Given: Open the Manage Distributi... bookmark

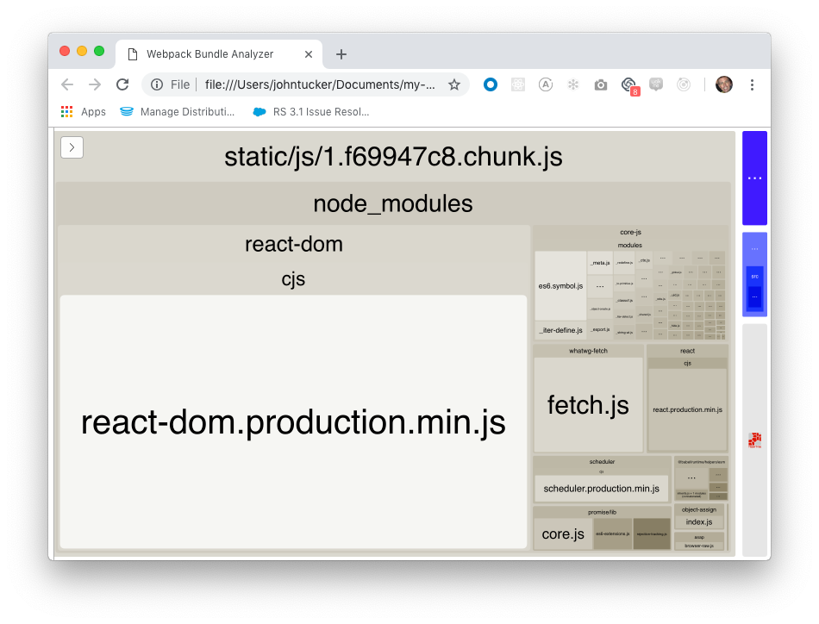Looking at the screenshot, I should point(177,112).
